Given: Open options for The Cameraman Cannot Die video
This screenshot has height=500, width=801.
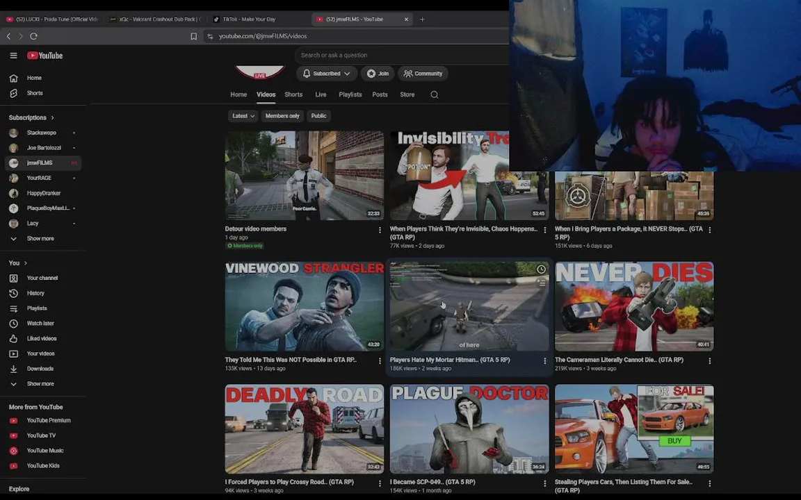Looking at the screenshot, I should tap(709, 360).
